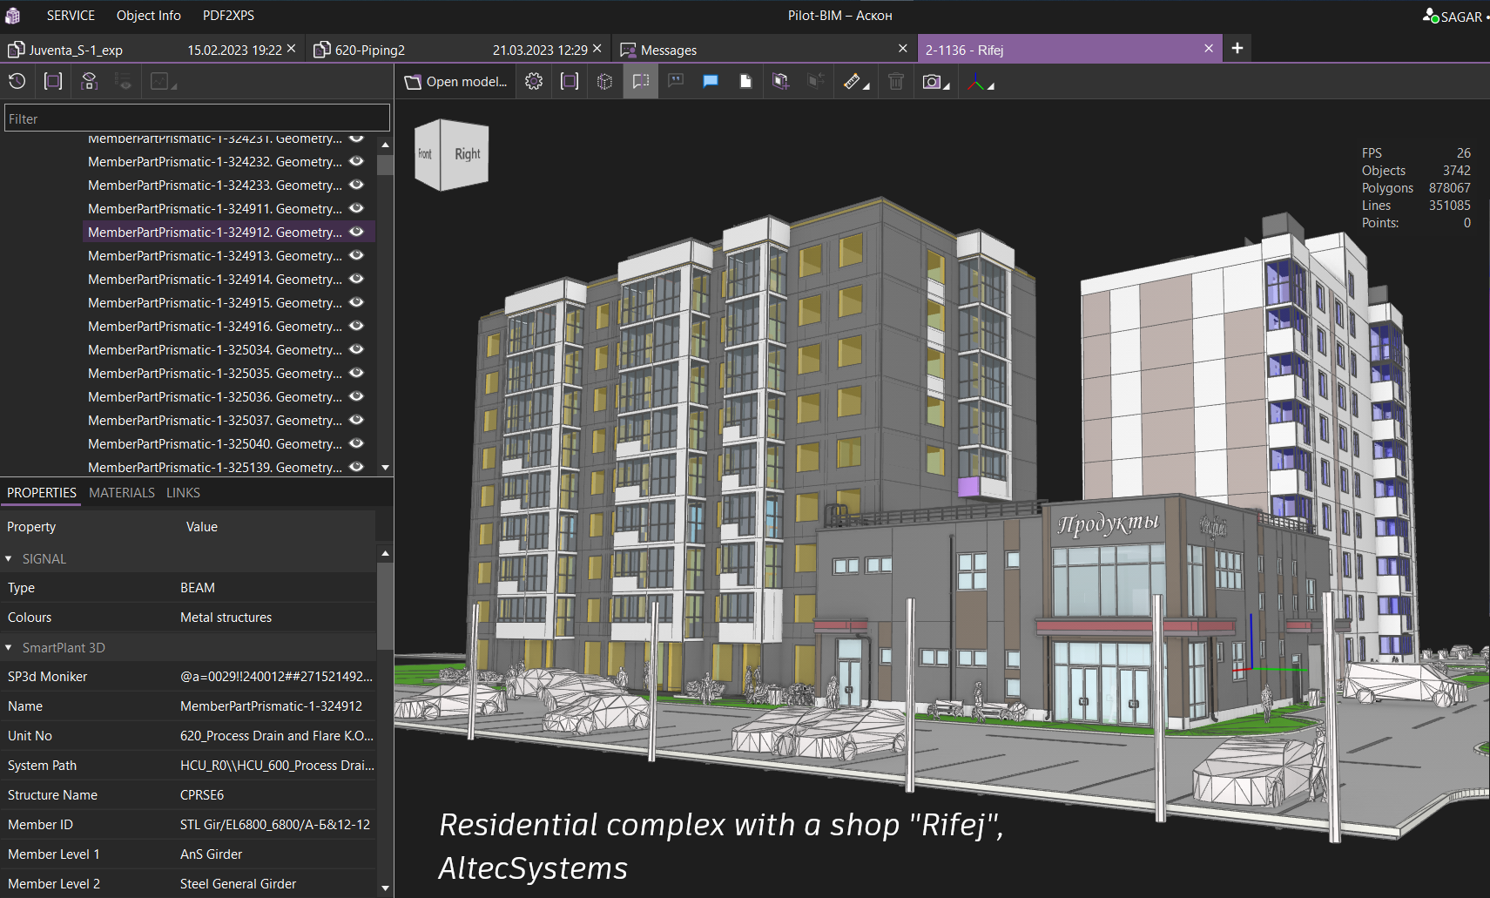Switch to the MATERIALS tab
This screenshot has height=898, width=1490.
(122, 493)
